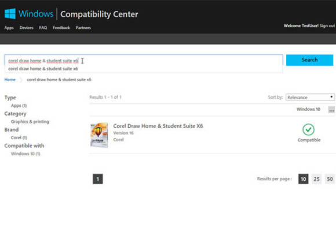The width and height of the screenshot is (336, 227).
Task: Filter by Windows 10 compatibility
Action: pos(25,154)
